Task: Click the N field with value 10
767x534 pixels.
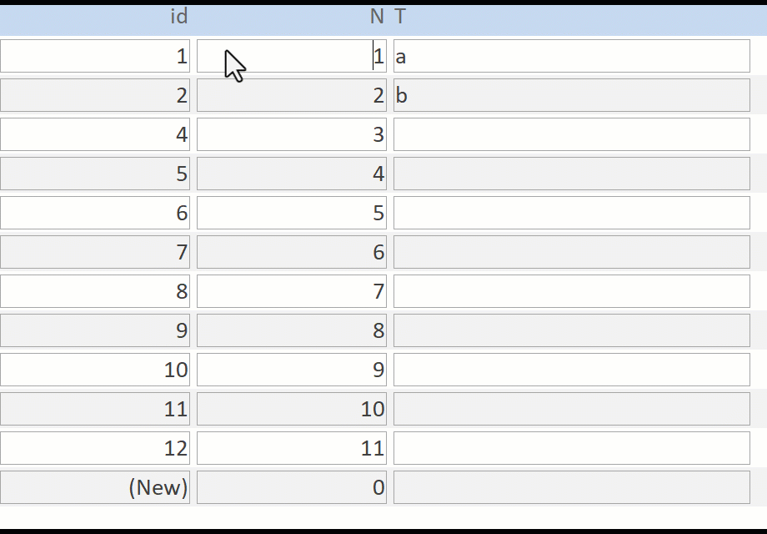Action: pos(291,409)
